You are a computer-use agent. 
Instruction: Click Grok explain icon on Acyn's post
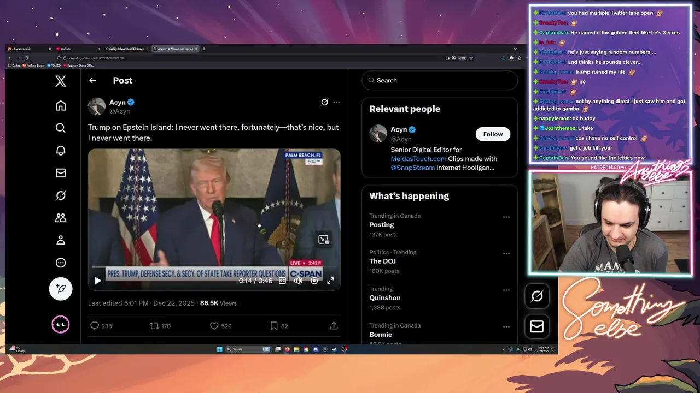click(324, 102)
